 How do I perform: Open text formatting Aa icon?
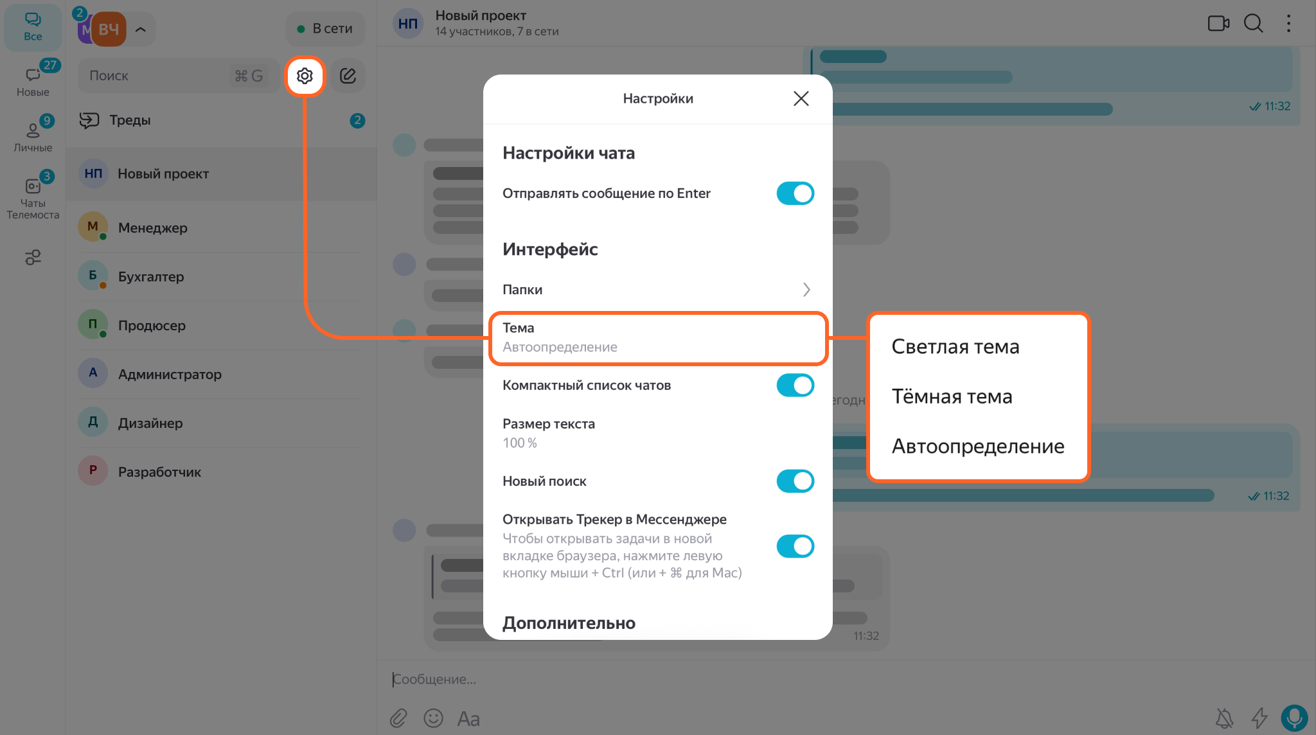pos(468,718)
